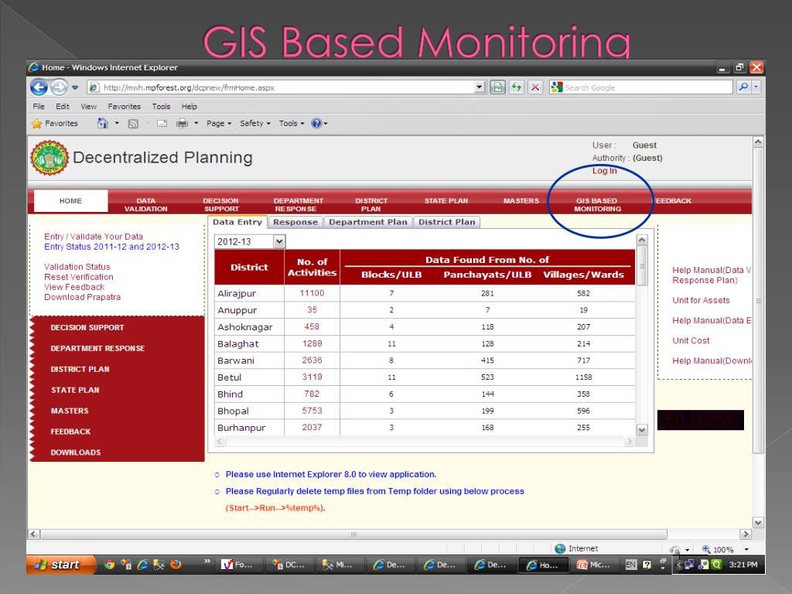Click the page vertical scrollbar down arrow
Viewport: 792px width, 594px height.
[758, 522]
